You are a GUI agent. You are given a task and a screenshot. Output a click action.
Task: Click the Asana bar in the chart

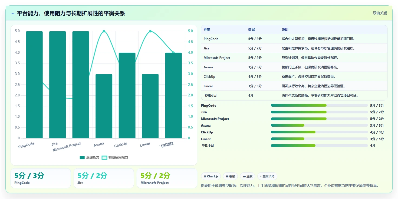tap(104, 106)
